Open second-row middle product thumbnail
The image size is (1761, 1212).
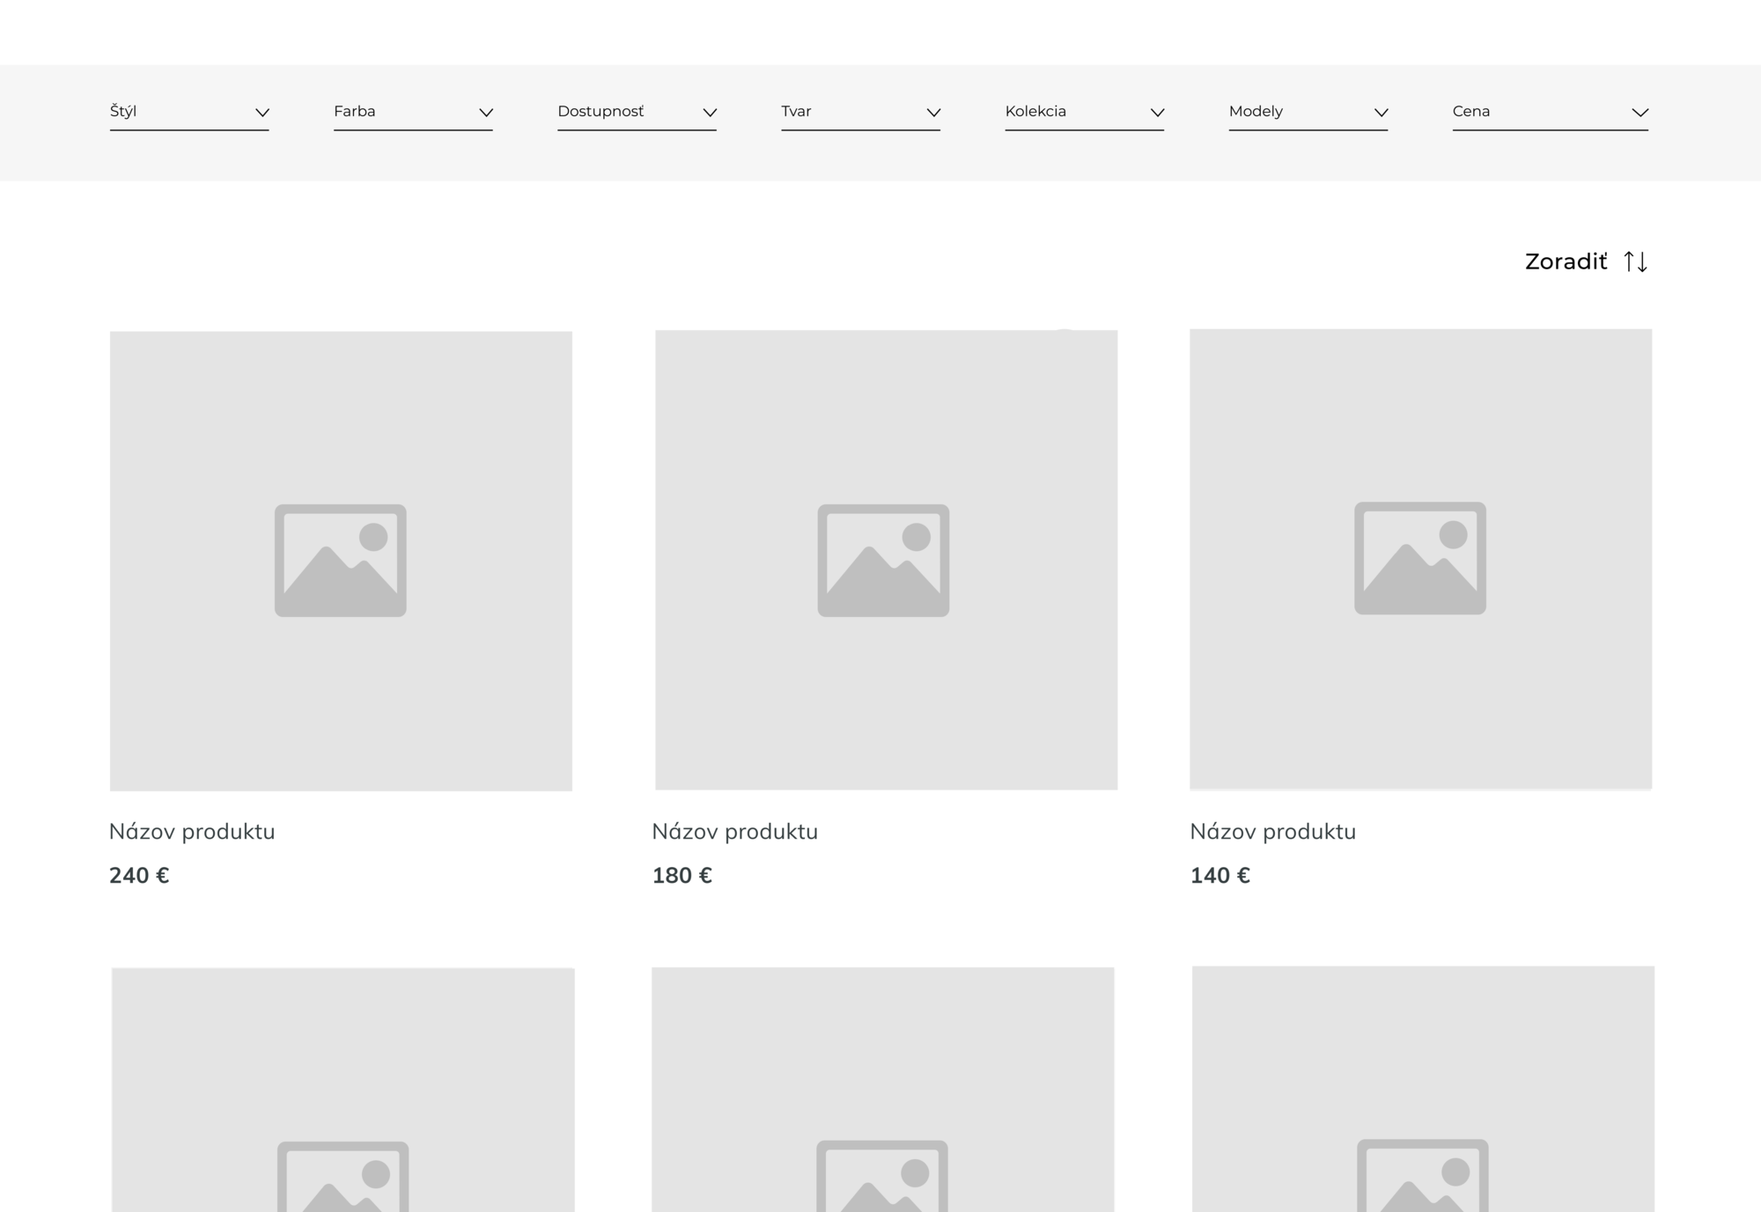[x=882, y=1090]
